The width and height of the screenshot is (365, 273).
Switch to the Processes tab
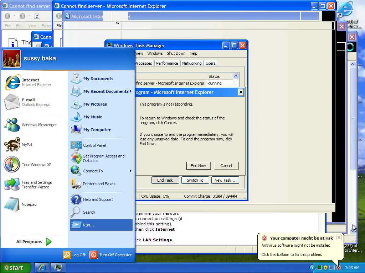(x=144, y=63)
